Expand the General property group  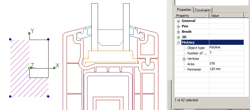tap(178, 21)
